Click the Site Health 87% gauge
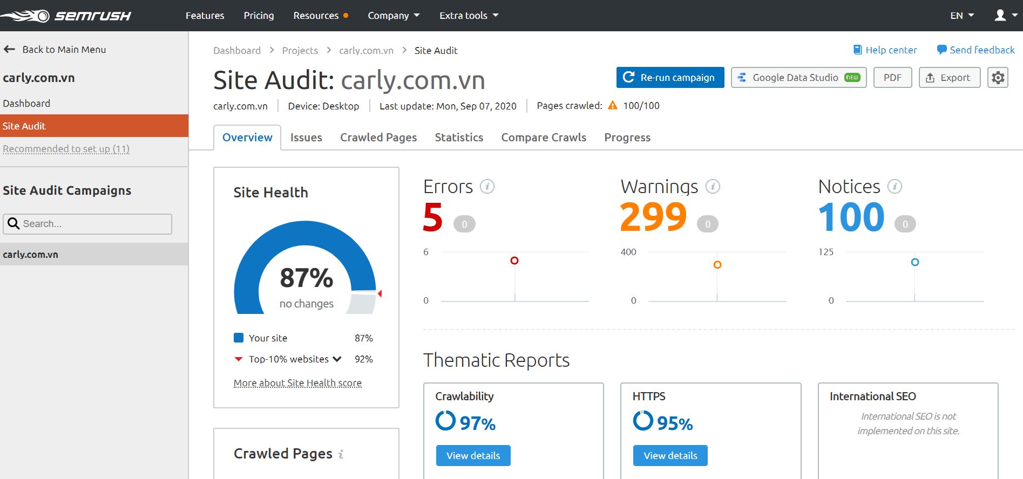Screen dimensions: 1023x479 pyautogui.click(x=306, y=268)
